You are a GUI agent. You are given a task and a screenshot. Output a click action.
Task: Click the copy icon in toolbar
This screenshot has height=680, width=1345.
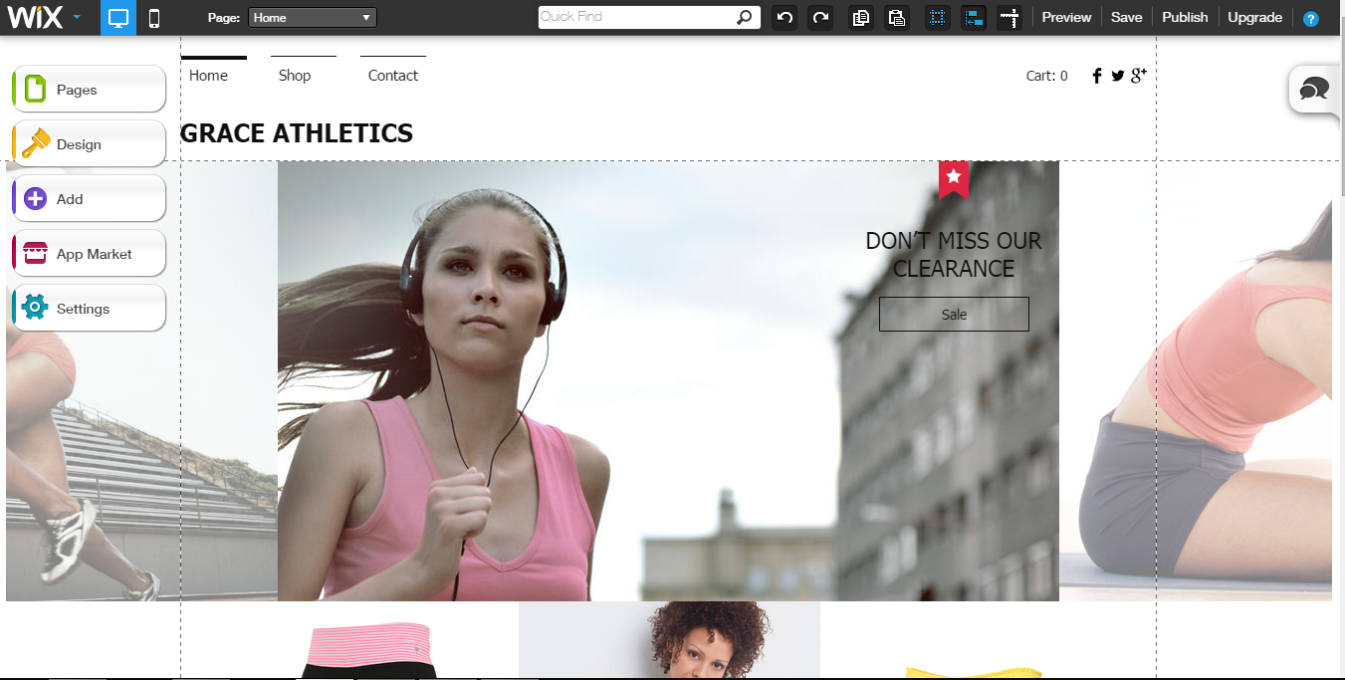(x=861, y=18)
